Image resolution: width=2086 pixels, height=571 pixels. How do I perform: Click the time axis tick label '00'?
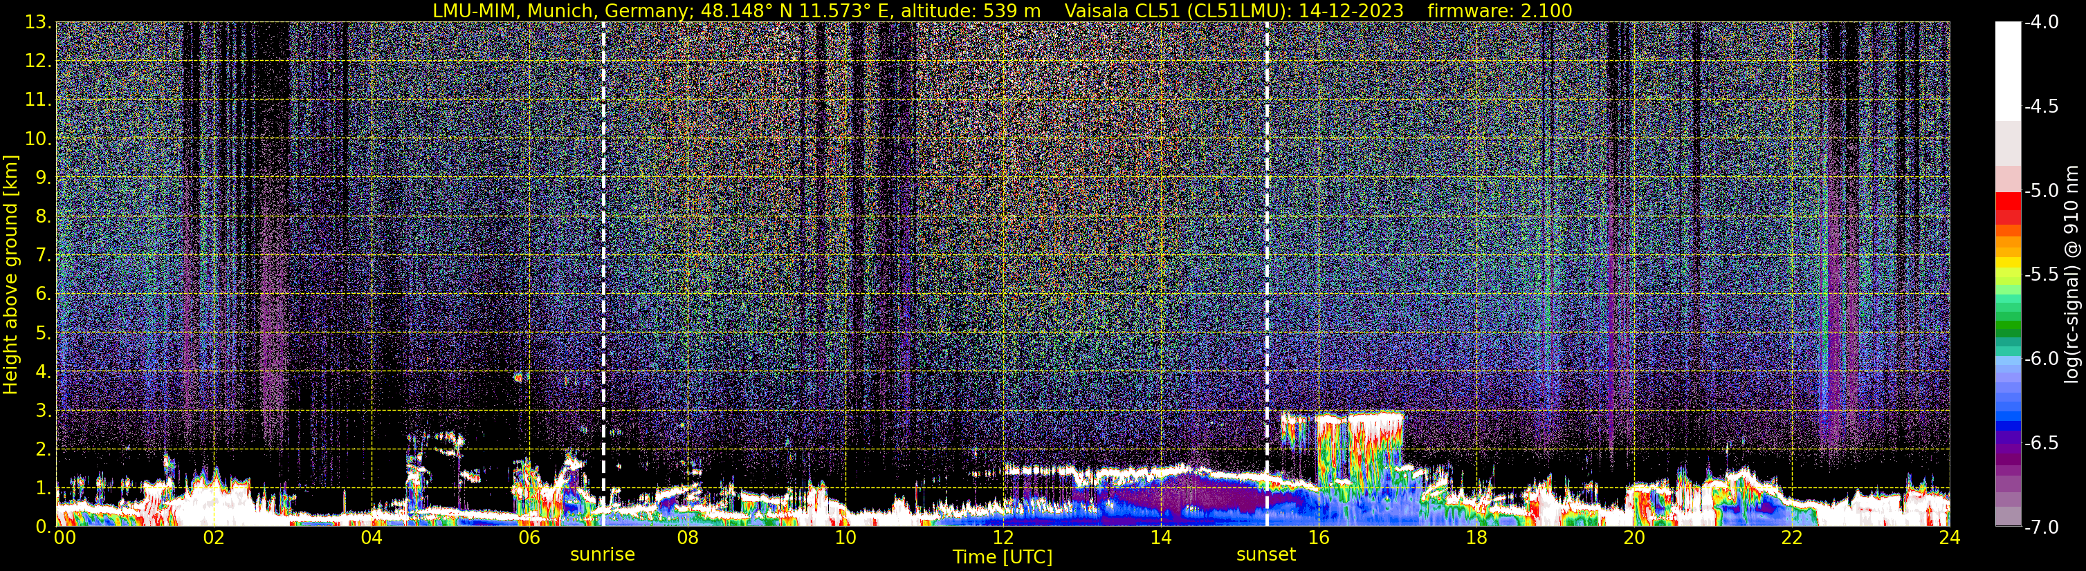(64, 538)
